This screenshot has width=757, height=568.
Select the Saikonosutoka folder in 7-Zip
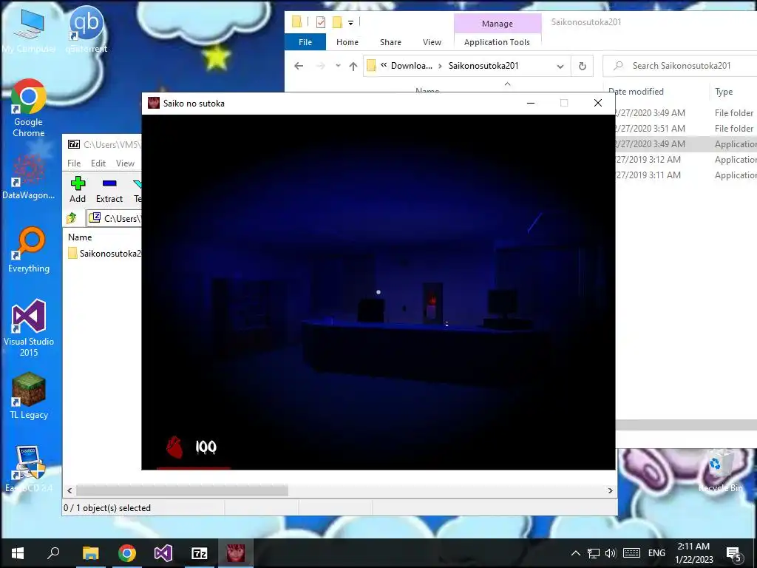click(x=104, y=253)
